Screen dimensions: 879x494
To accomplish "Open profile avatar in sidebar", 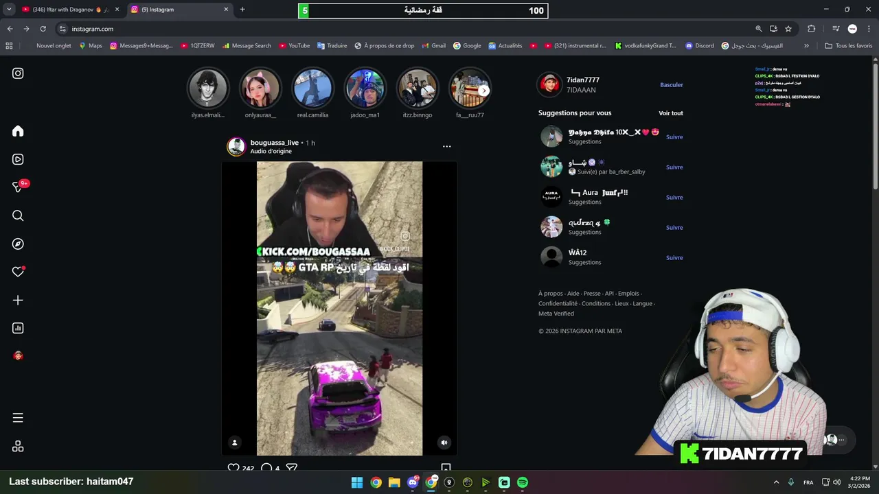I will point(18,355).
